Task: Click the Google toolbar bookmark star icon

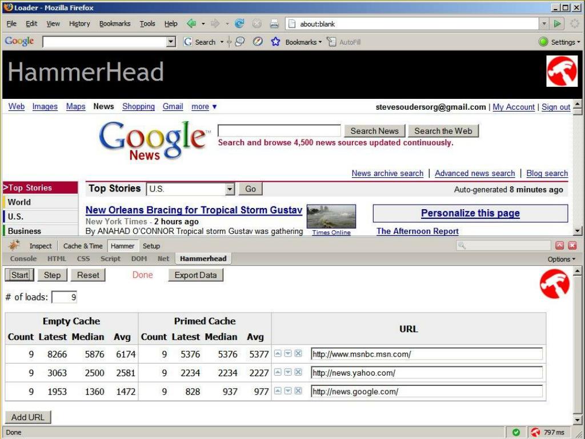Action: coord(275,42)
